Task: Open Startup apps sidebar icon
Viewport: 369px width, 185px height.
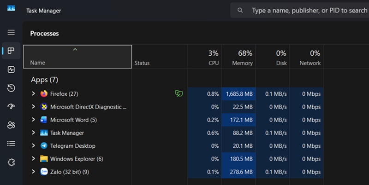Action: [11, 106]
